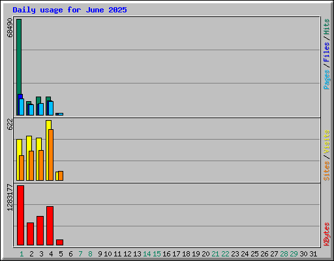334x261 pixels.
Task: Click day label 18 on the x-axis
Action: pos(186,254)
